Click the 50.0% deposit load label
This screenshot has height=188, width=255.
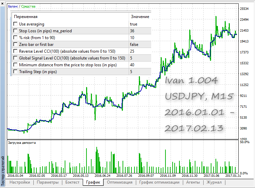(x=244, y=142)
